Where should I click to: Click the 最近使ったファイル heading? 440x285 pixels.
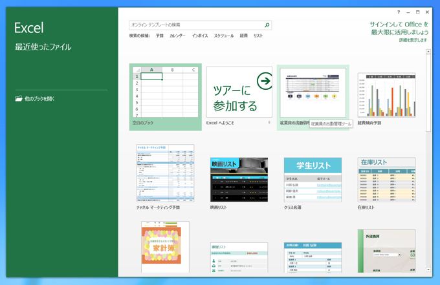click(43, 47)
